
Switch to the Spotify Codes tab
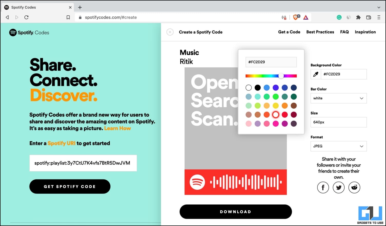(38, 7)
